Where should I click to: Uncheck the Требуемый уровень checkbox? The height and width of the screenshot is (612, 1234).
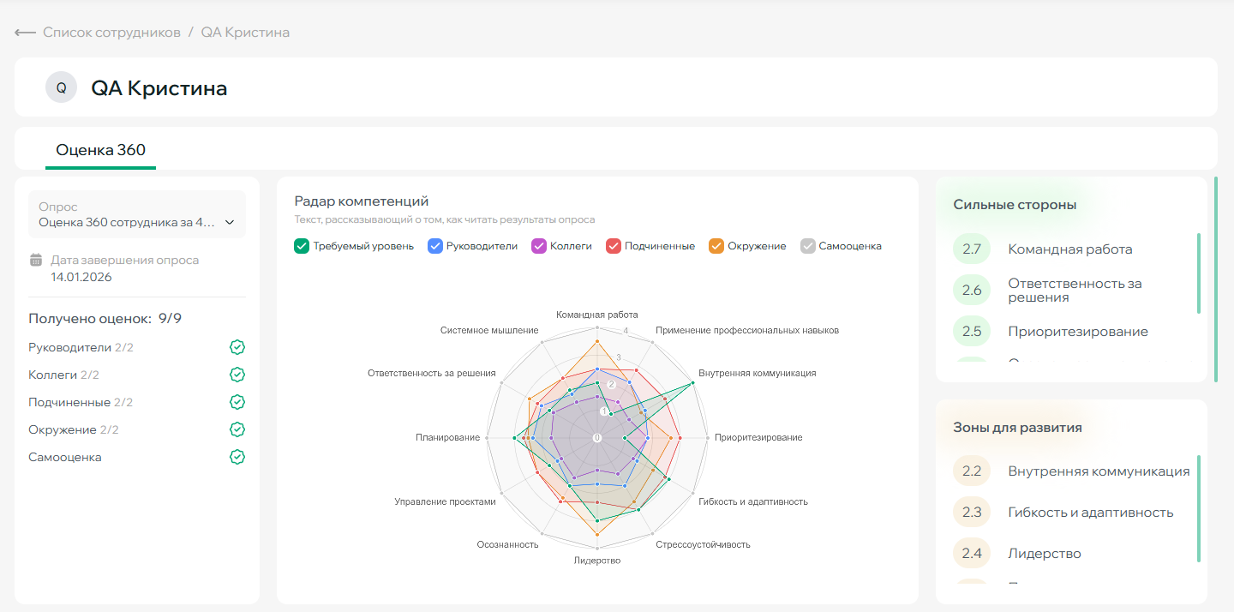coord(302,246)
